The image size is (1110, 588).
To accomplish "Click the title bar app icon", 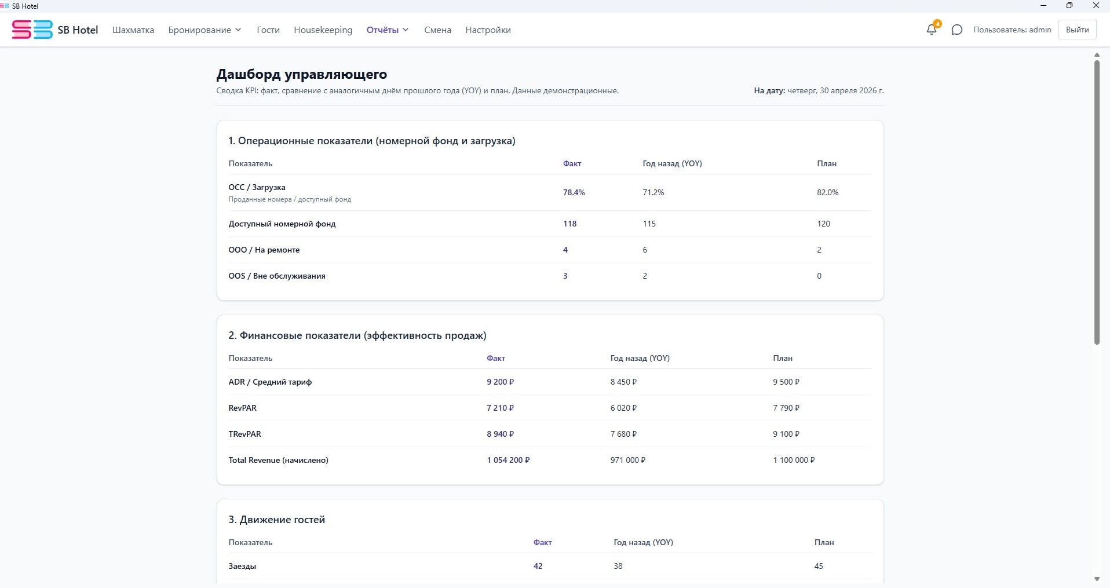I will click(5, 6).
